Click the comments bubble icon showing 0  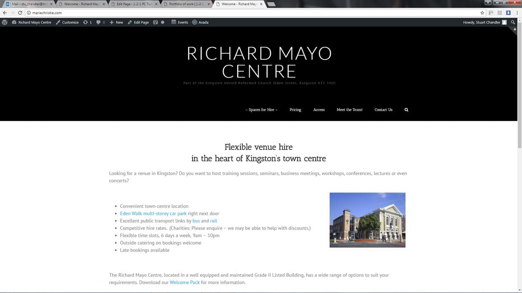pos(100,22)
